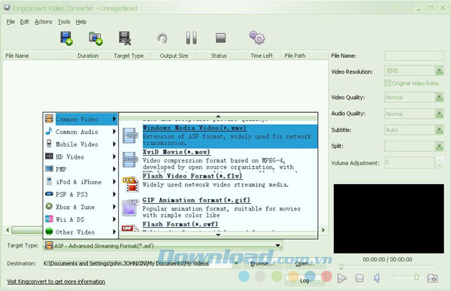Select the Common Video category
This screenshot has height=291, width=451.
[80, 119]
